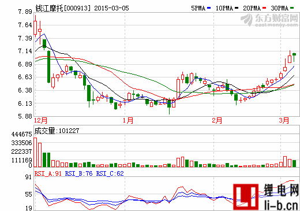The height and width of the screenshot is (211, 300).
Task: Click the blue 5PMA legend swatch
Action: (209, 8)
